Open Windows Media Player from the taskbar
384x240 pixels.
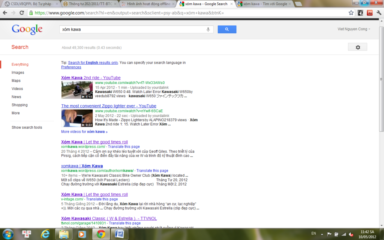pyautogui.click(x=82, y=234)
